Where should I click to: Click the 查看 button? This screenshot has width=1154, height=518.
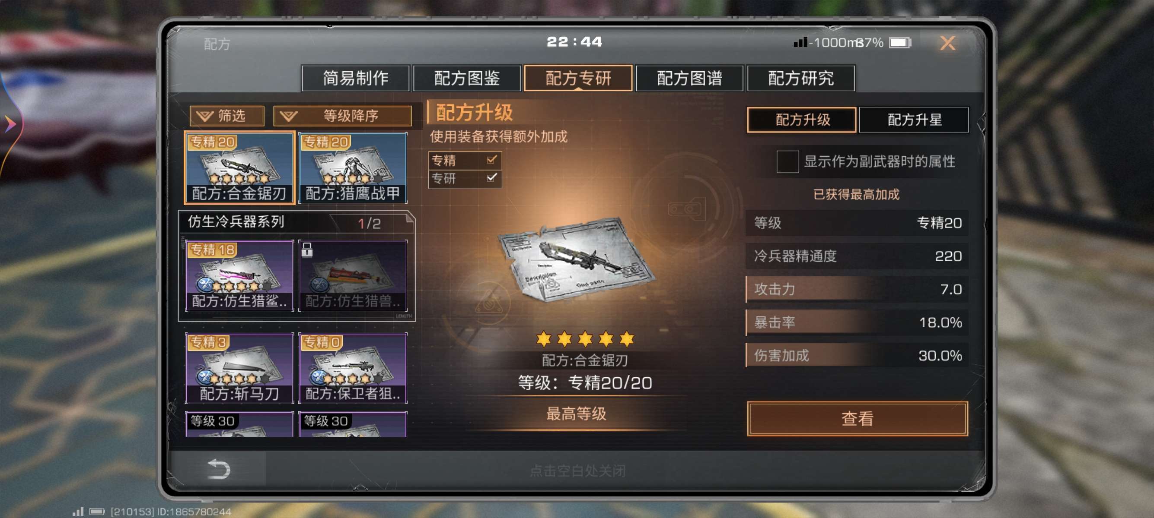858,419
